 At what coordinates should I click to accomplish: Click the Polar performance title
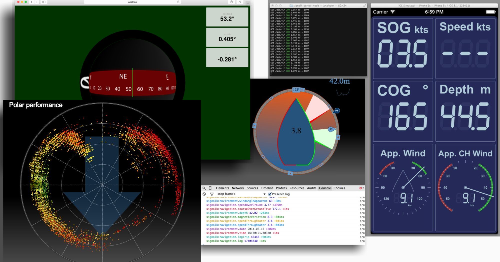pyautogui.click(x=36, y=105)
